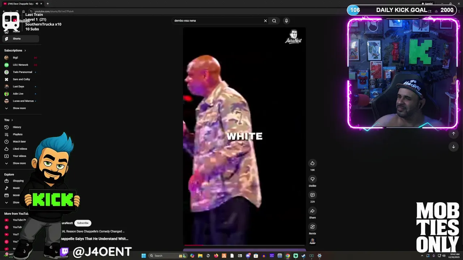Show hidden system tray icons
The height and width of the screenshot is (260, 463).
422,256
